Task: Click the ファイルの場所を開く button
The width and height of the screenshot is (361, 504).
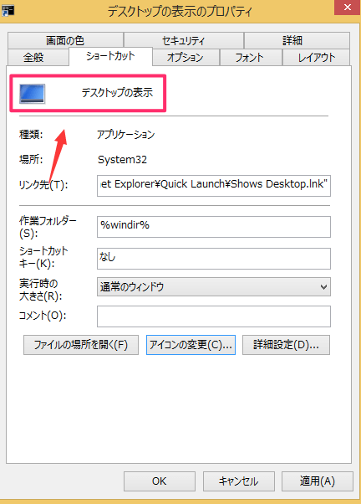Action: point(81,345)
